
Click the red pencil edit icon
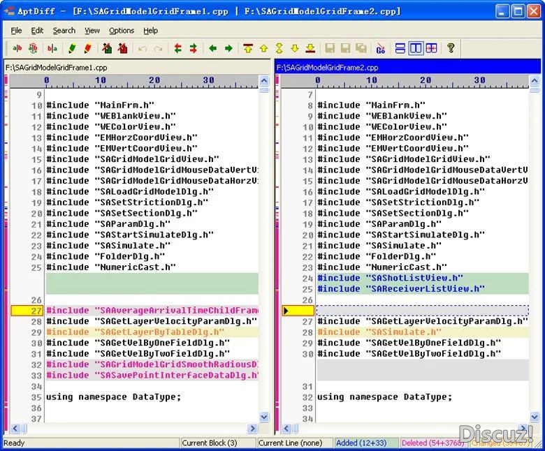coord(87,48)
